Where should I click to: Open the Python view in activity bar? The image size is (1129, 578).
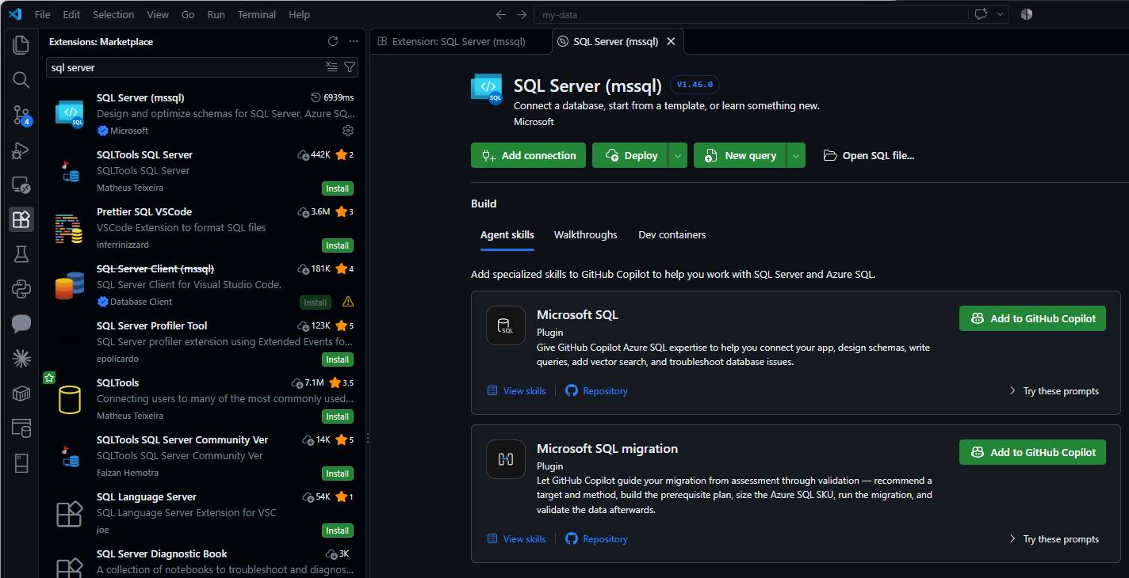21,289
